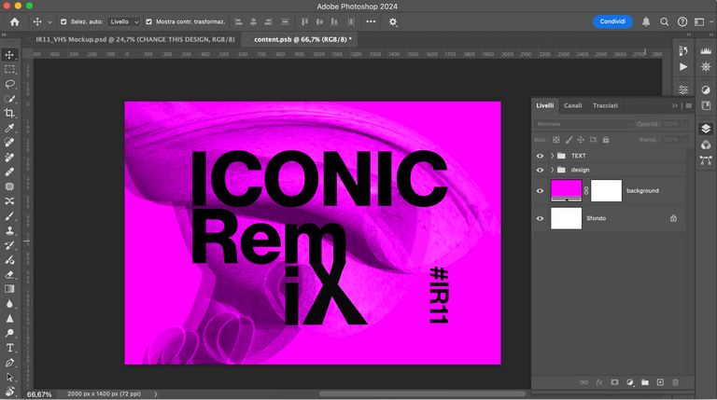Switch to the Canali tab

point(572,105)
